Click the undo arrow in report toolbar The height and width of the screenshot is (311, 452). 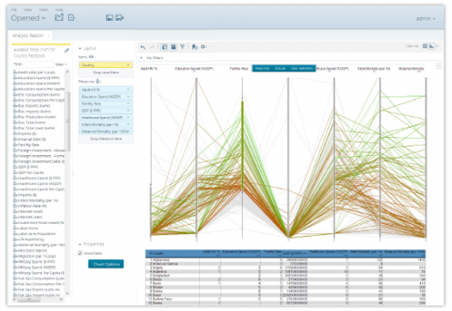click(x=143, y=47)
